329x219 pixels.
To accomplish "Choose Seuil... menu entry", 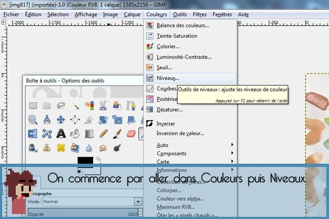I will coord(190,67).
